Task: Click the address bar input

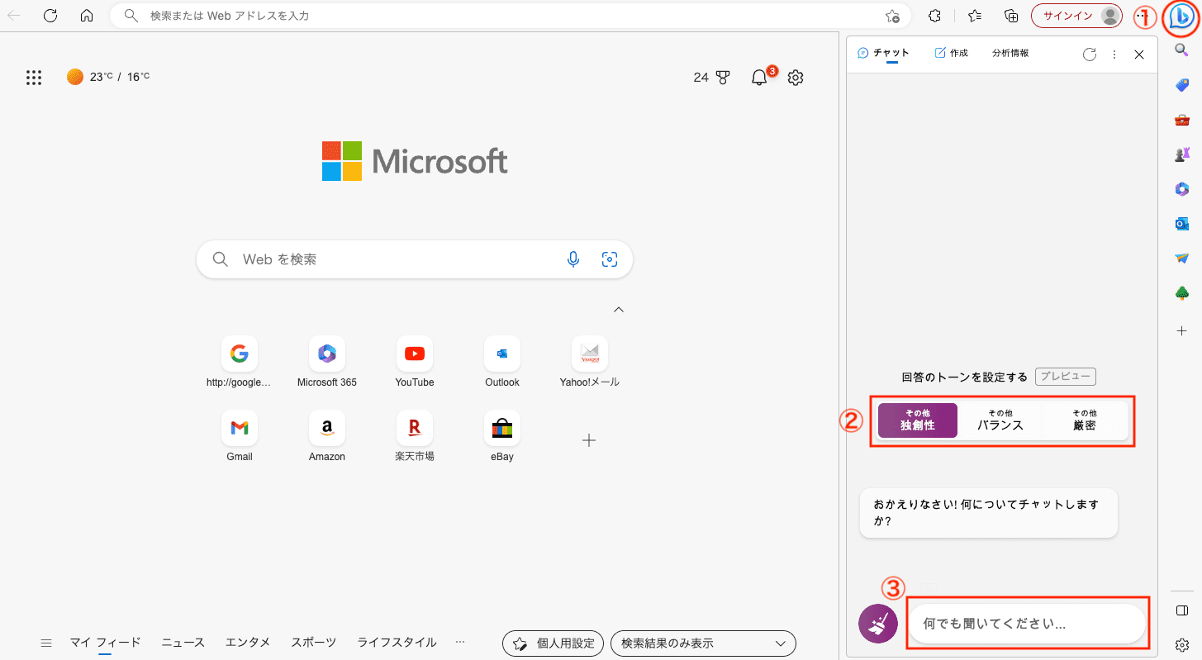Action: coord(510,16)
